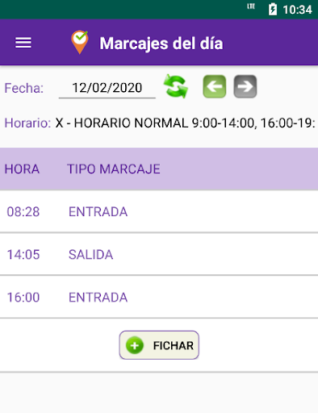318x413 pixels.
Task: Select the 14:05 SALIDA record
Action: click(159, 254)
